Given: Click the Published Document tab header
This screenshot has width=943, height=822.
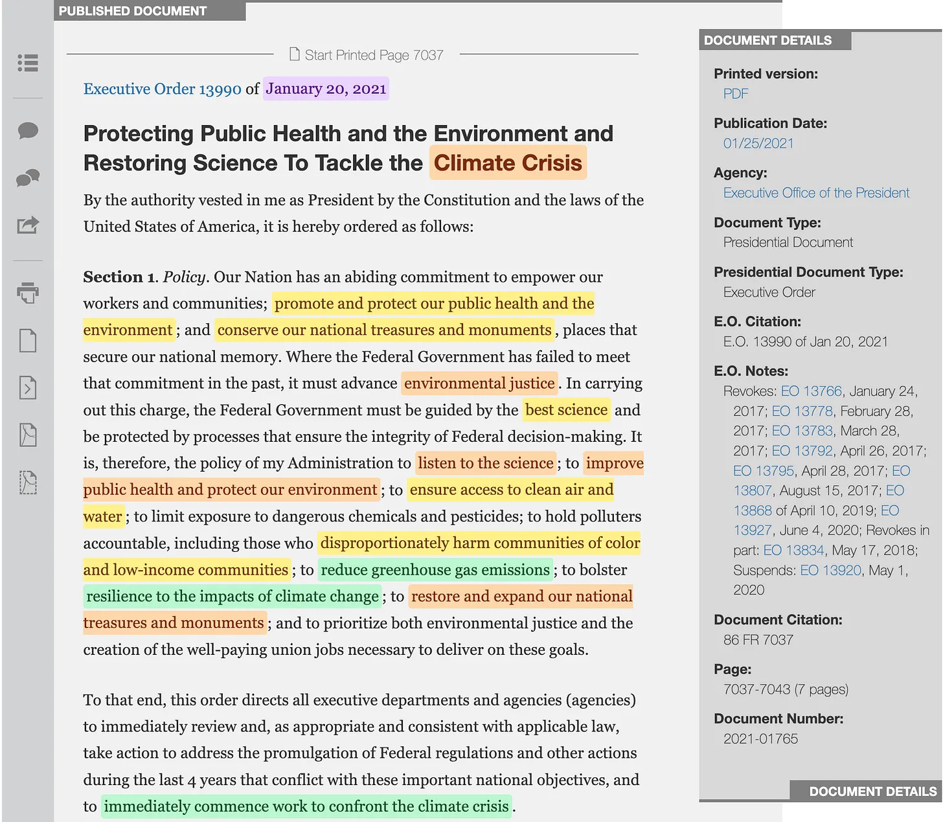Looking at the screenshot, I should [x=150, y=11].
